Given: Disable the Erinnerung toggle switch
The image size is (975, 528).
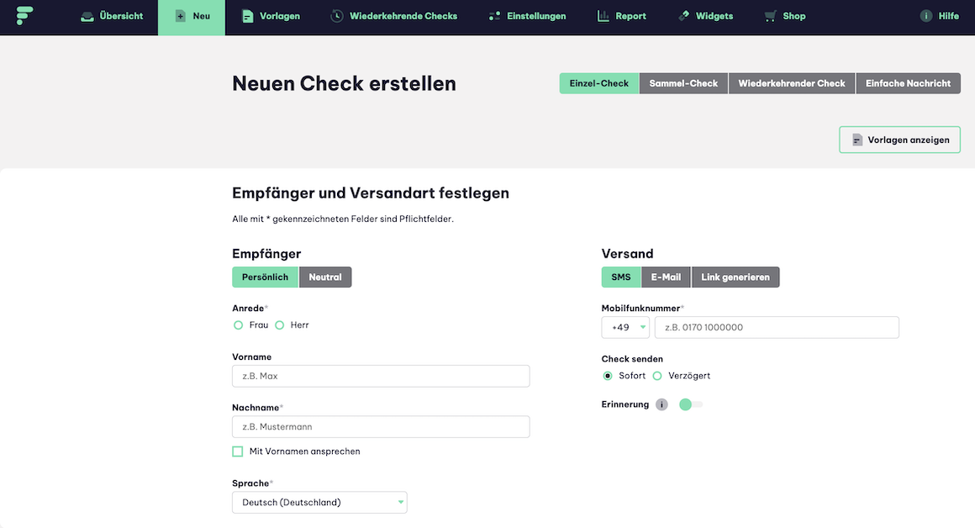Looking at the screenshot, I should 690,404.
